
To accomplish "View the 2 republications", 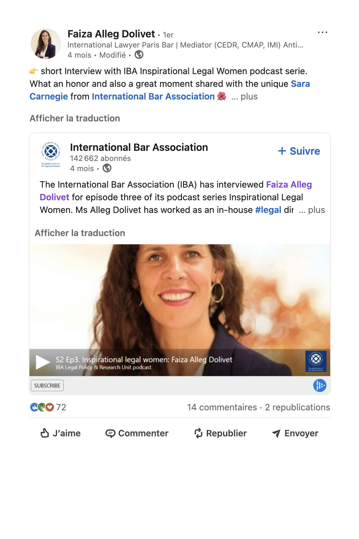I will tap(297, 407).
